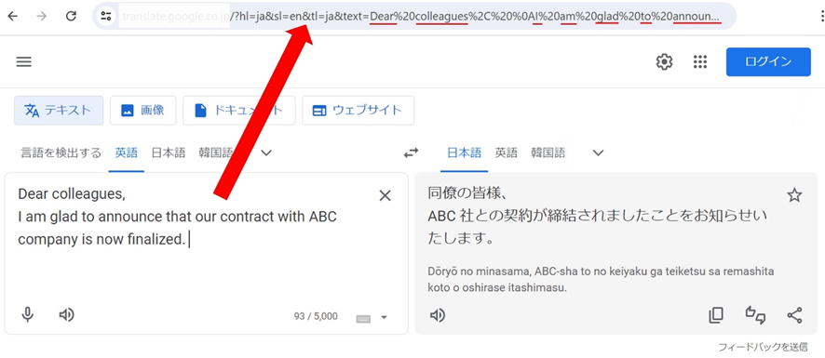This screenshot has height=358, width=825.
Task: Choose 日本語 as source language
Action: (169, 153)
